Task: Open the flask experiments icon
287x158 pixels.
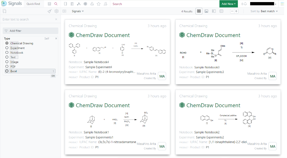Action: point(92,4)
